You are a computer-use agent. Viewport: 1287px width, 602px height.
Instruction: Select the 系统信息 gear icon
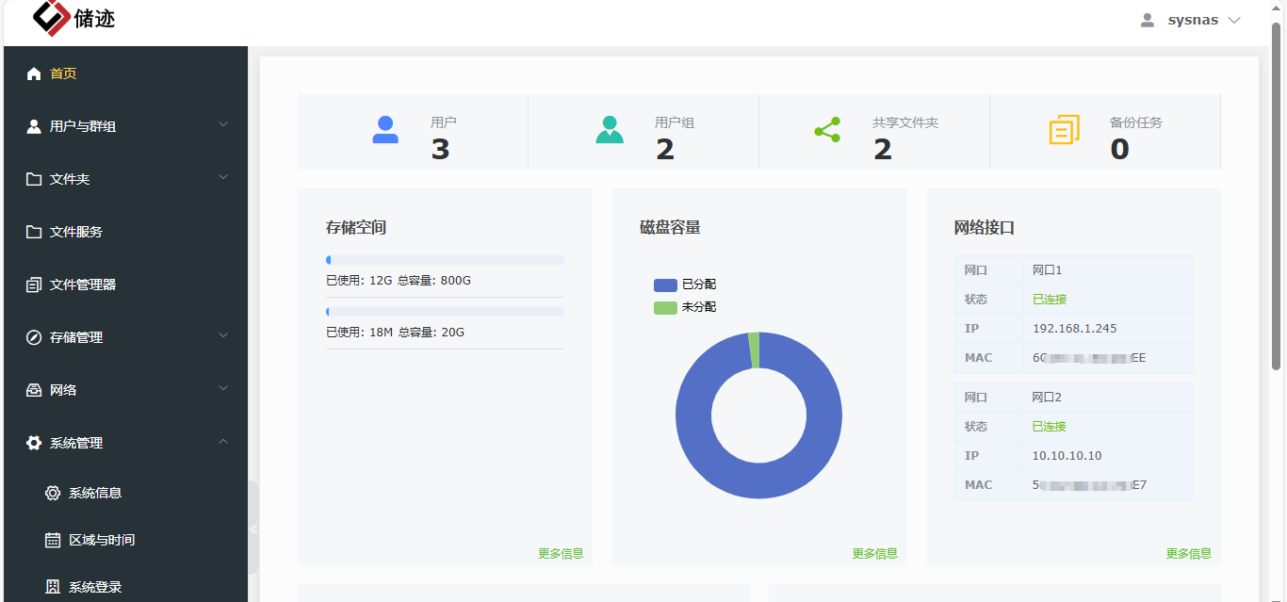click(54, 492)
